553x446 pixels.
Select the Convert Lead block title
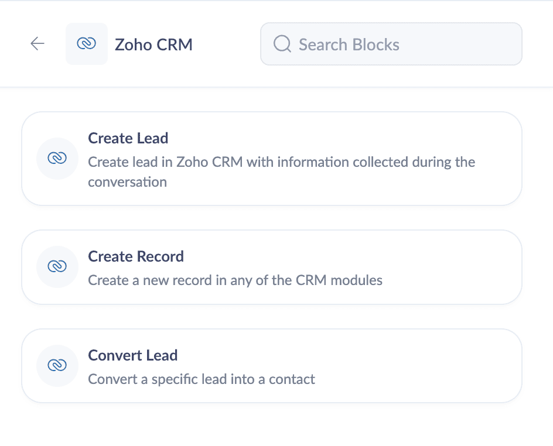click(133, 355)
